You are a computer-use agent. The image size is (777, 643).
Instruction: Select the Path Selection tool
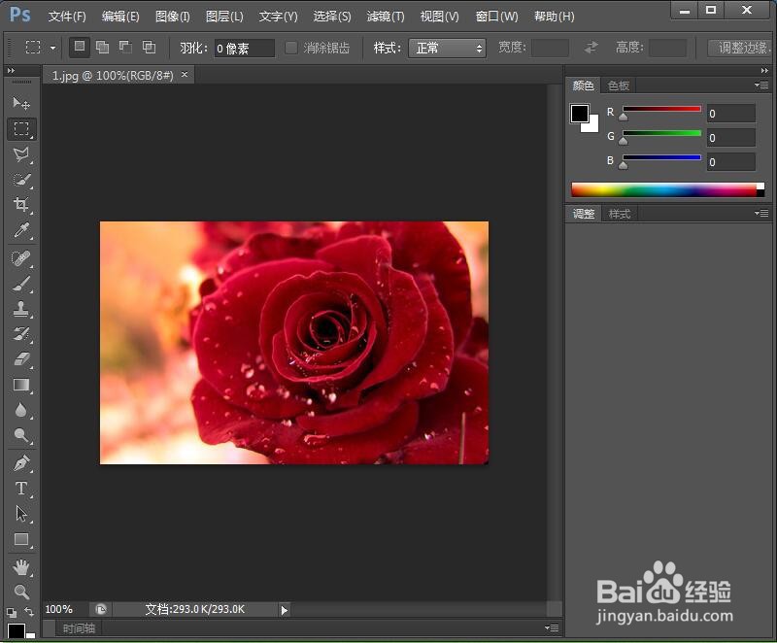click(x=20, y=514)
